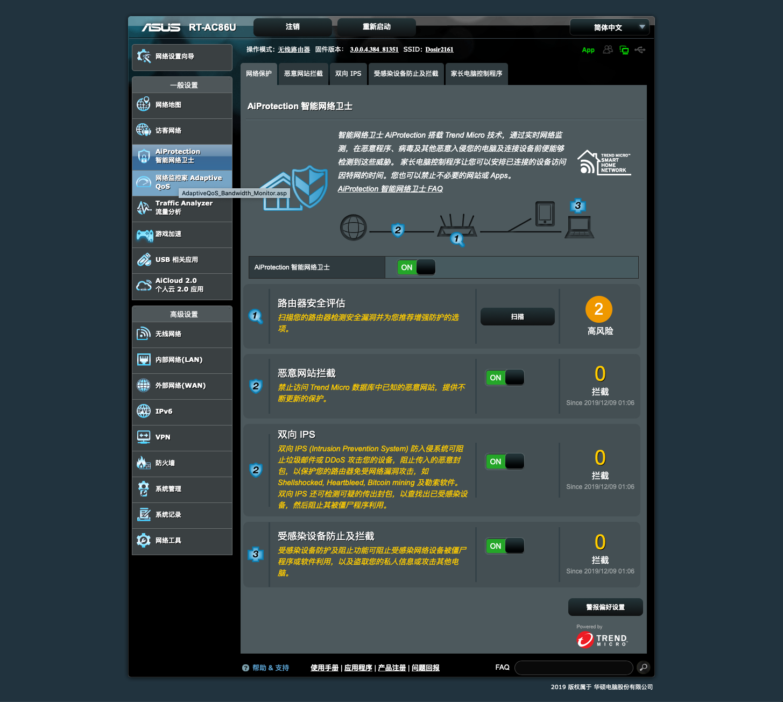Open 问题回报 footer link
Image resolution: width=783 pixels, height=702 pixels.
[426, 668]
